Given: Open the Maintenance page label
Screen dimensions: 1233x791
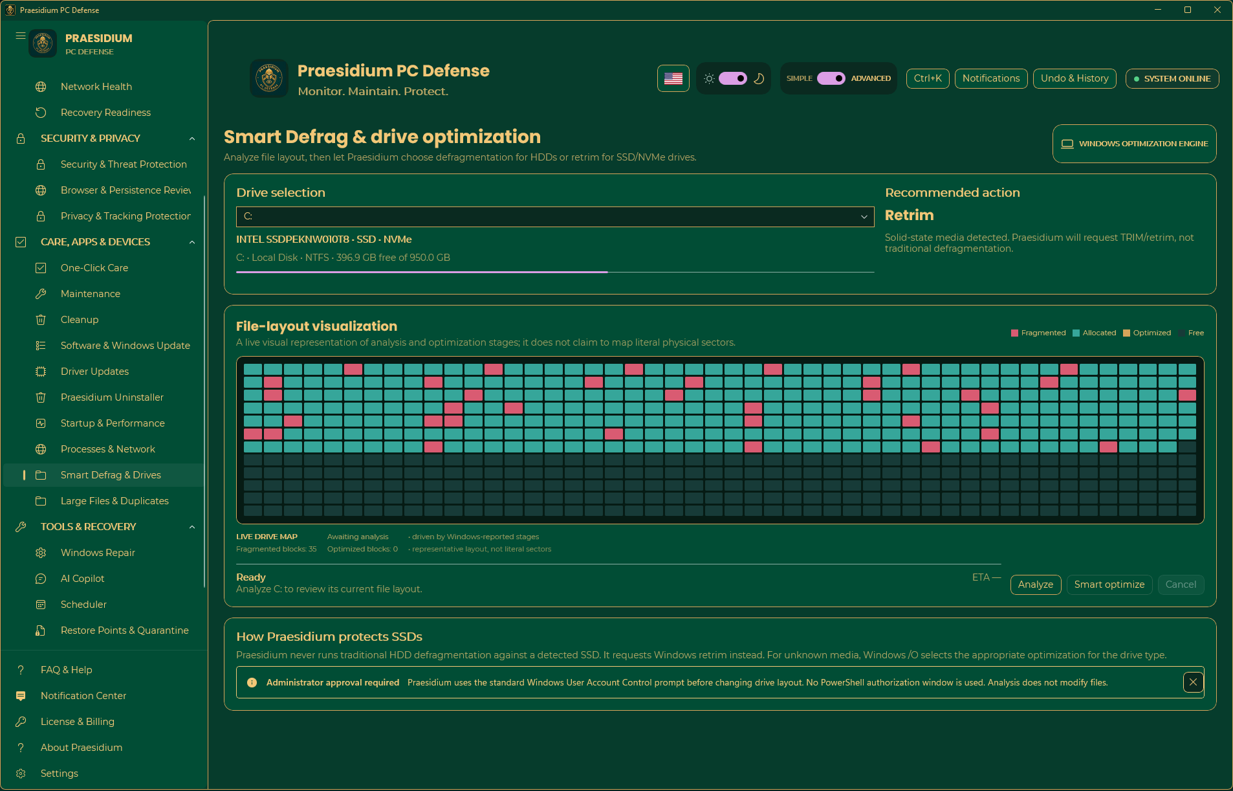Looking at the screenshot, I should point(91,294).
